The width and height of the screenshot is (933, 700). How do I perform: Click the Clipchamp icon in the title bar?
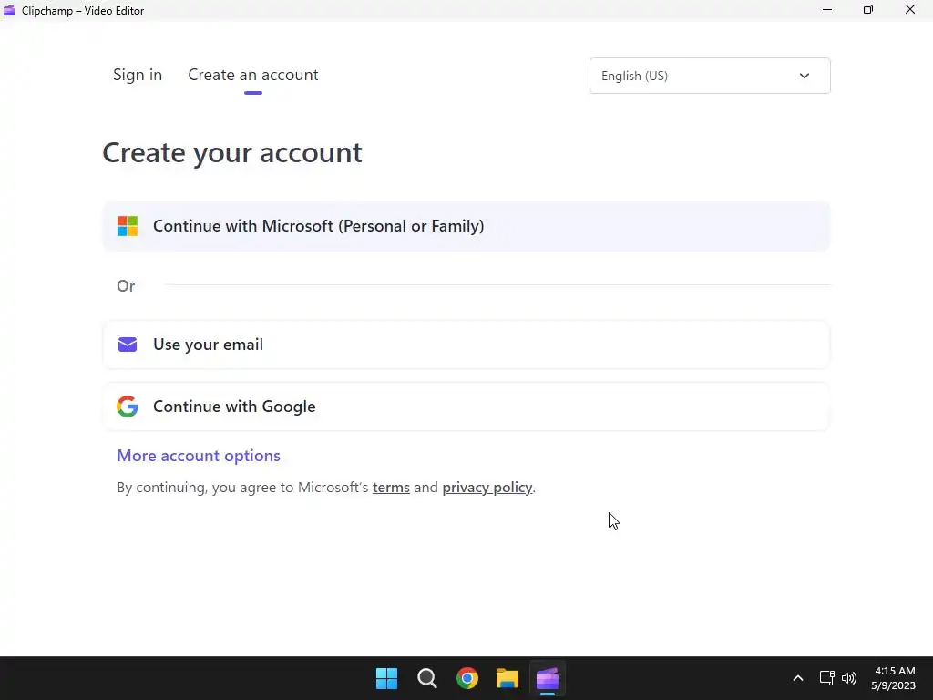click(x=9, y=10)
